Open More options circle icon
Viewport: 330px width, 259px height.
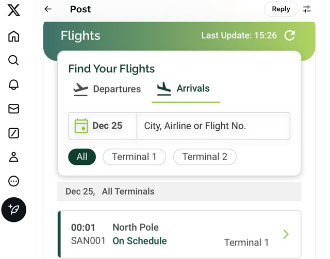tap(14, 181)
